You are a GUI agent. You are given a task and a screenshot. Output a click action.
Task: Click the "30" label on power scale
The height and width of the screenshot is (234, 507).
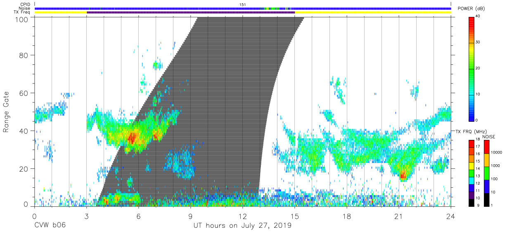coord(478,43)
